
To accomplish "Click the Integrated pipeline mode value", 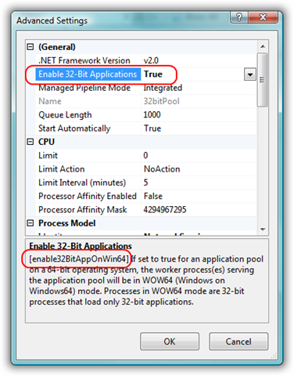I will click(163, 88).
